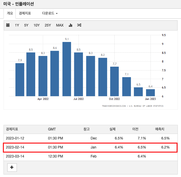Click the plus button below table
The height and width of the screenshot is (177, 181).
coord(12,167)
